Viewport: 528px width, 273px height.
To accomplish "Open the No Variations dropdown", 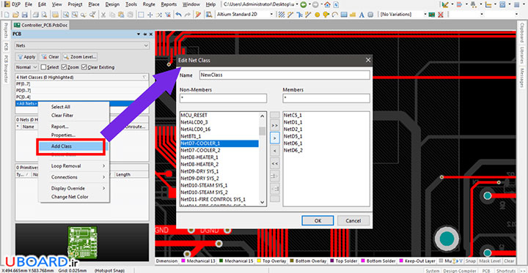I will pos(403,15).
